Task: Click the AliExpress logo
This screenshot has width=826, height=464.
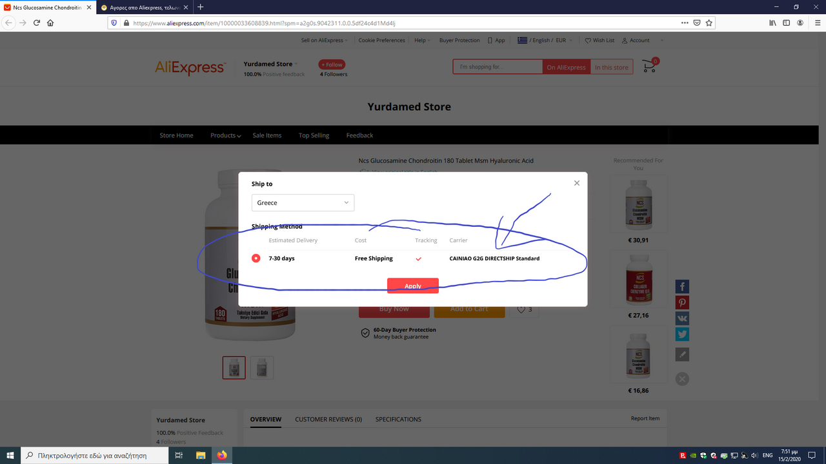Action: click(190, 68)
